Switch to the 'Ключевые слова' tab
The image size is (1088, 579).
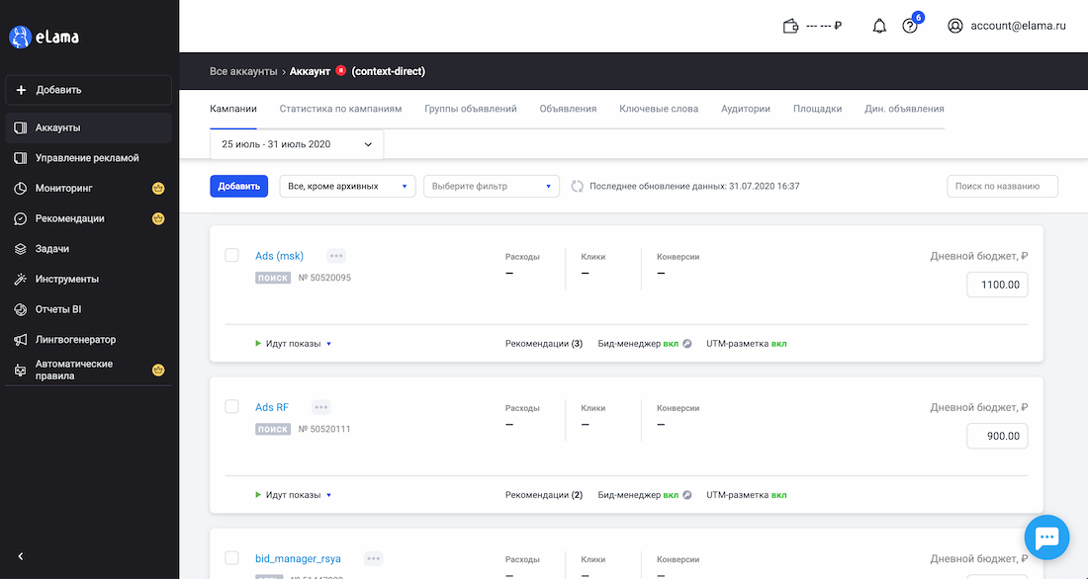click(x=659, y=109)
